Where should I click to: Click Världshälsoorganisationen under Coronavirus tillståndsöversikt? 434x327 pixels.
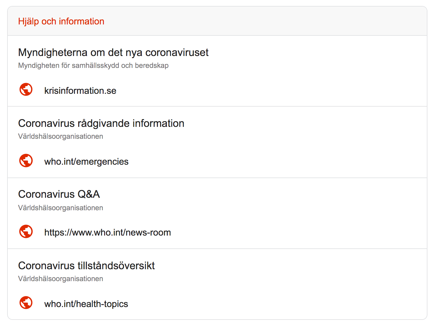(60, 278)
